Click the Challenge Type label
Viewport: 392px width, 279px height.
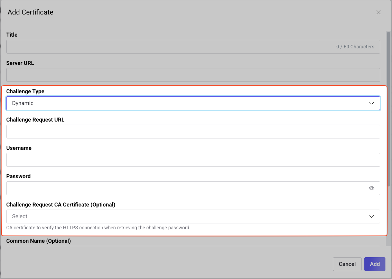25,92
